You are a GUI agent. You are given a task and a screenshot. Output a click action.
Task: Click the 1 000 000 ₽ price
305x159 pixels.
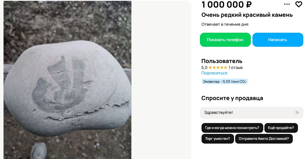tap(227, 5)
